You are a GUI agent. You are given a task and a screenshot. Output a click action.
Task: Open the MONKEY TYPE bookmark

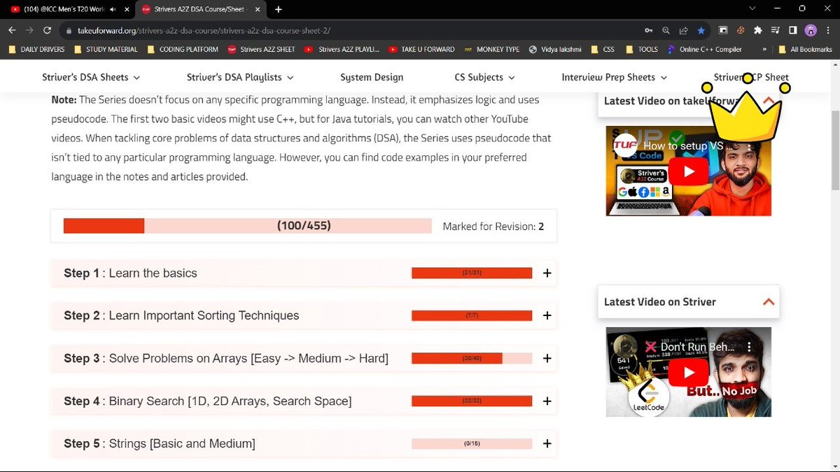[492, 50]
